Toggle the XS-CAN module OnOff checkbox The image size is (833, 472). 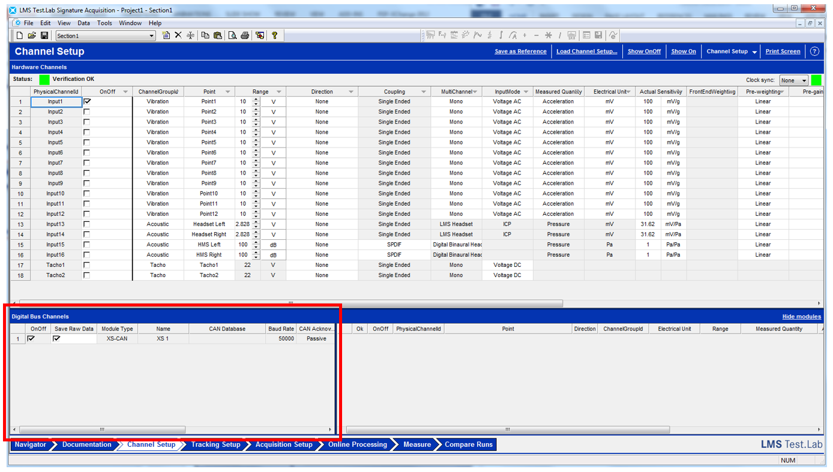31,338
